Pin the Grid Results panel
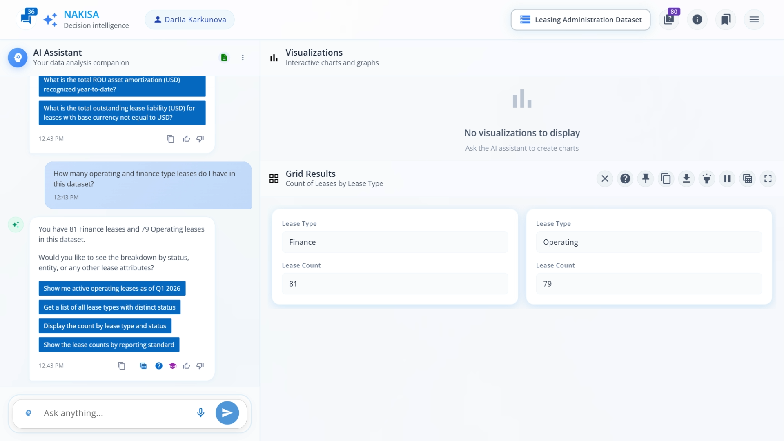This screenshot has height=441, width=784. [646, 178]
